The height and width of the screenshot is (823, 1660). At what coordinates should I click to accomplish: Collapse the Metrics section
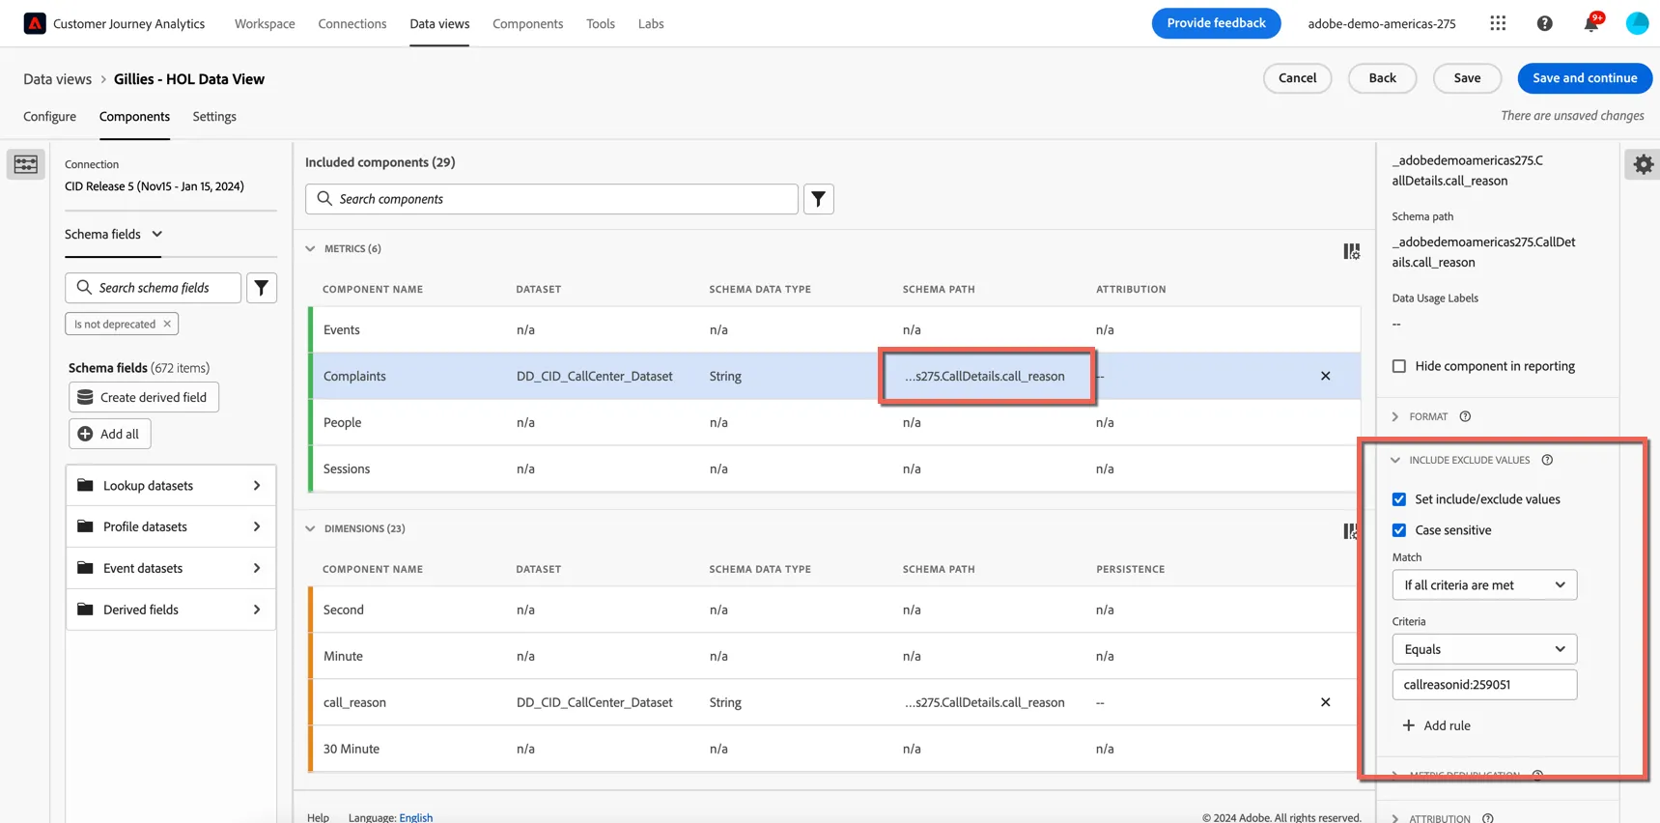click(310, 248)
